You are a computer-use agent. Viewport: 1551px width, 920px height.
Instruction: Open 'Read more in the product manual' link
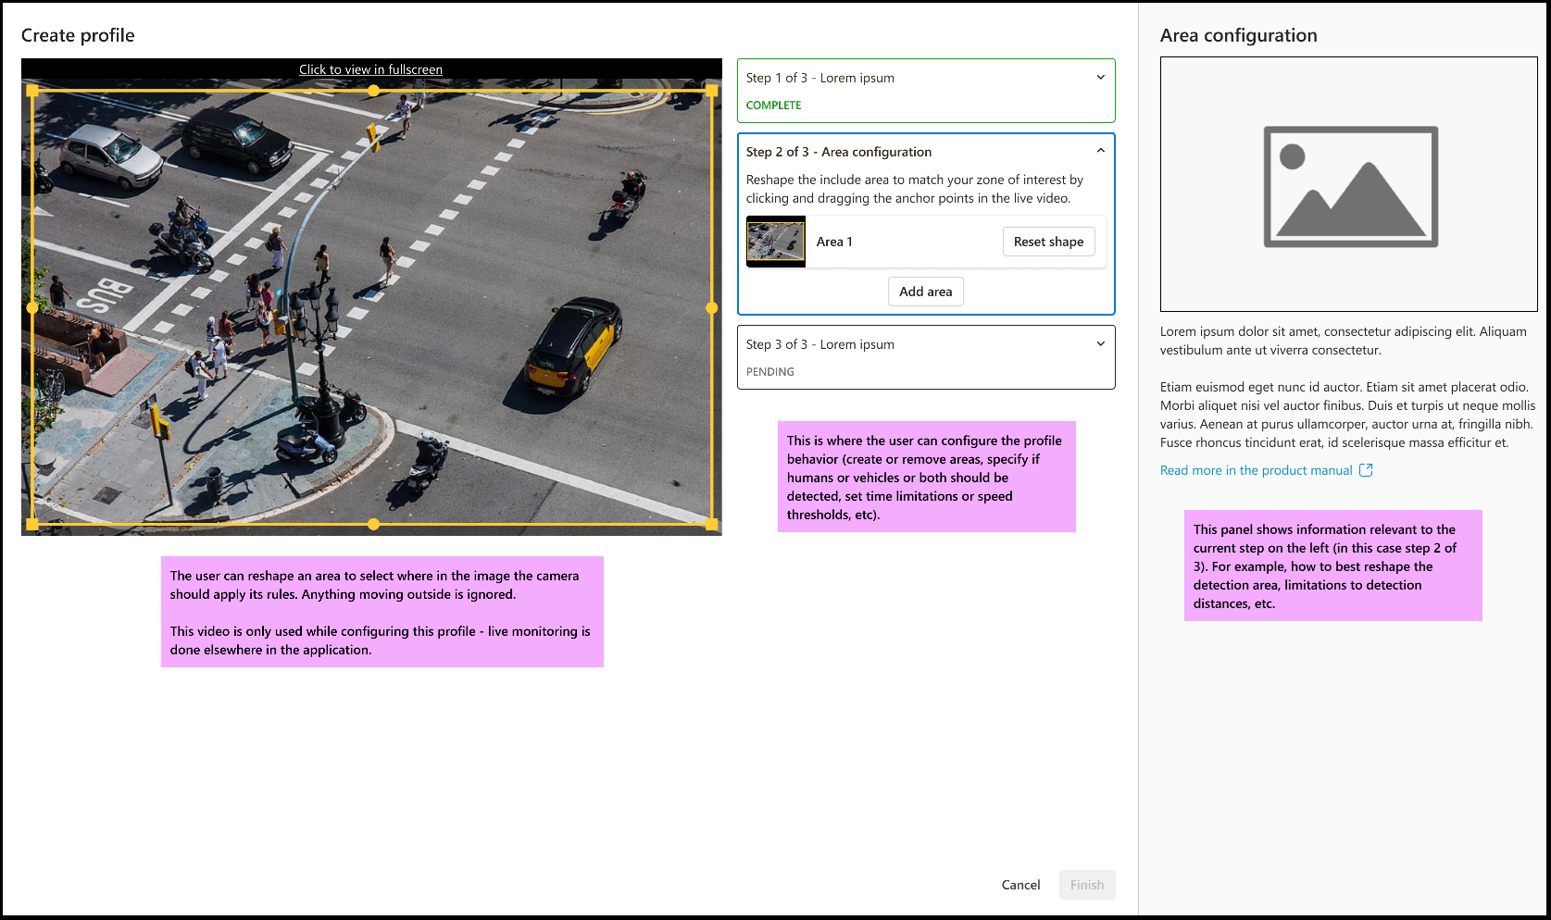pos(1256,470)
